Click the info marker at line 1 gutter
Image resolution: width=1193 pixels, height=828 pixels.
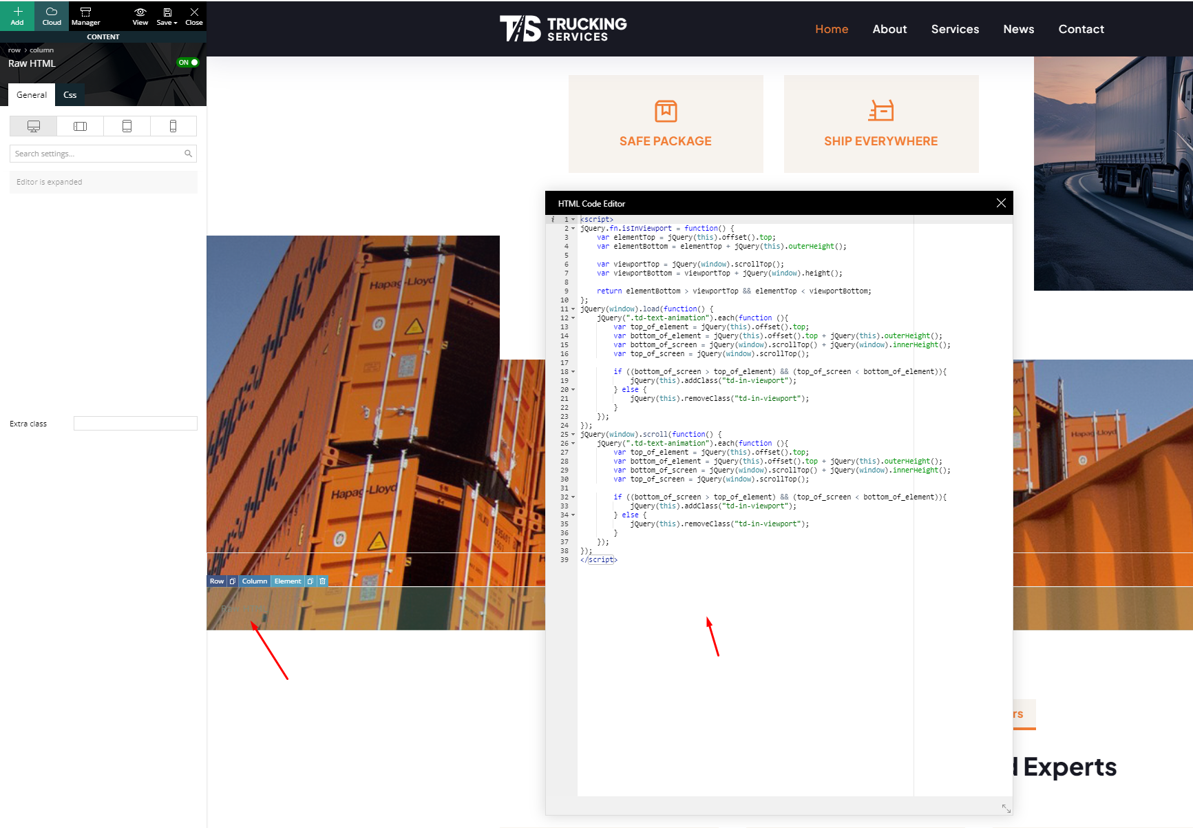552,220
